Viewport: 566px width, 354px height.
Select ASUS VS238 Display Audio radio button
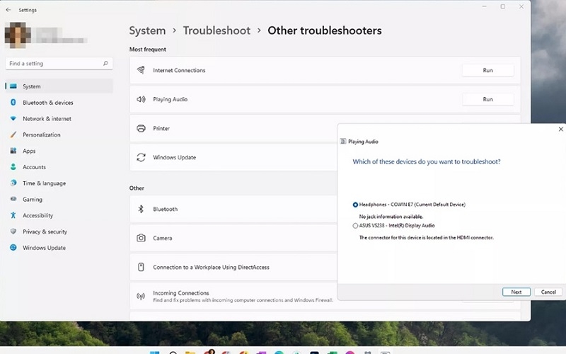point(355,226)
